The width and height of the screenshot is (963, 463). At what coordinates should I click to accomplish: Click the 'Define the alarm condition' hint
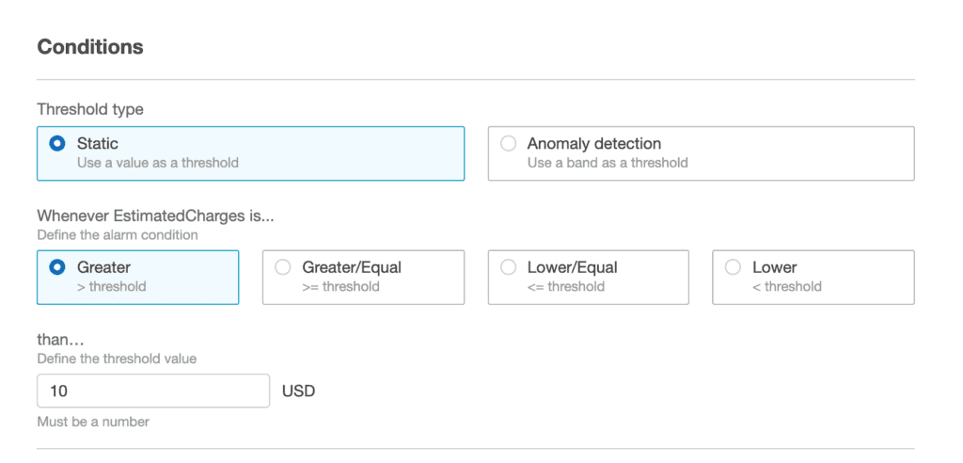point(118,235)
